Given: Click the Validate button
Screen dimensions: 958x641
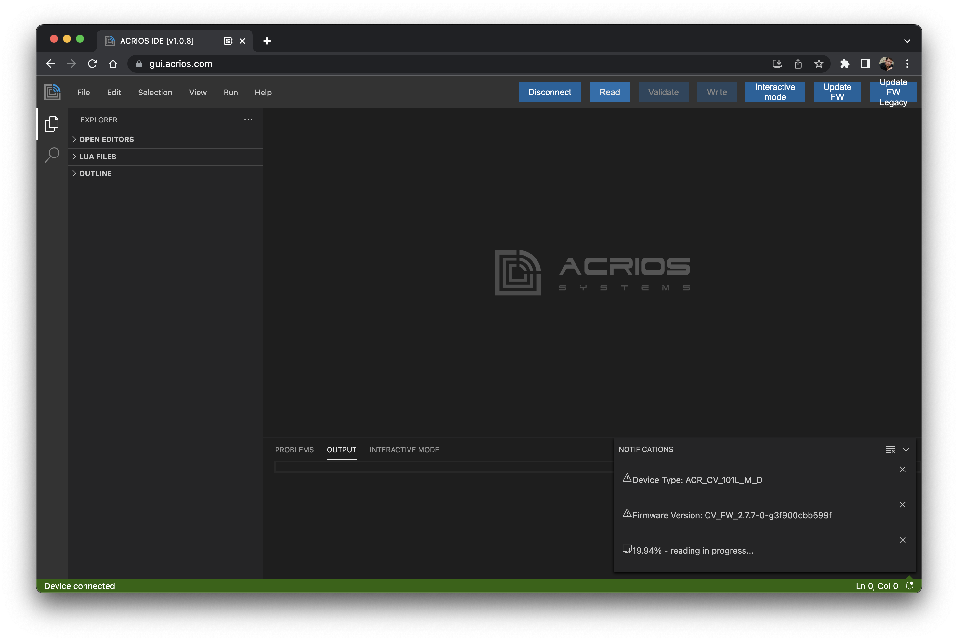Looking at the screenshot, I should [x=663, y=92].
